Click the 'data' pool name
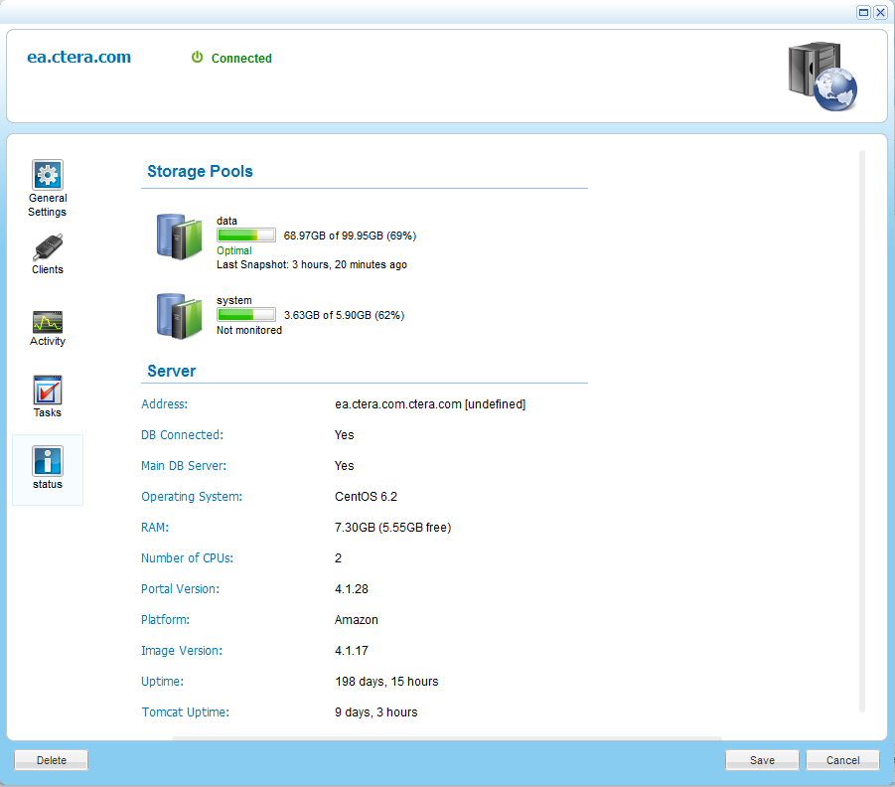895x787 pixels. pyautogui.click(x=226, y=221)
